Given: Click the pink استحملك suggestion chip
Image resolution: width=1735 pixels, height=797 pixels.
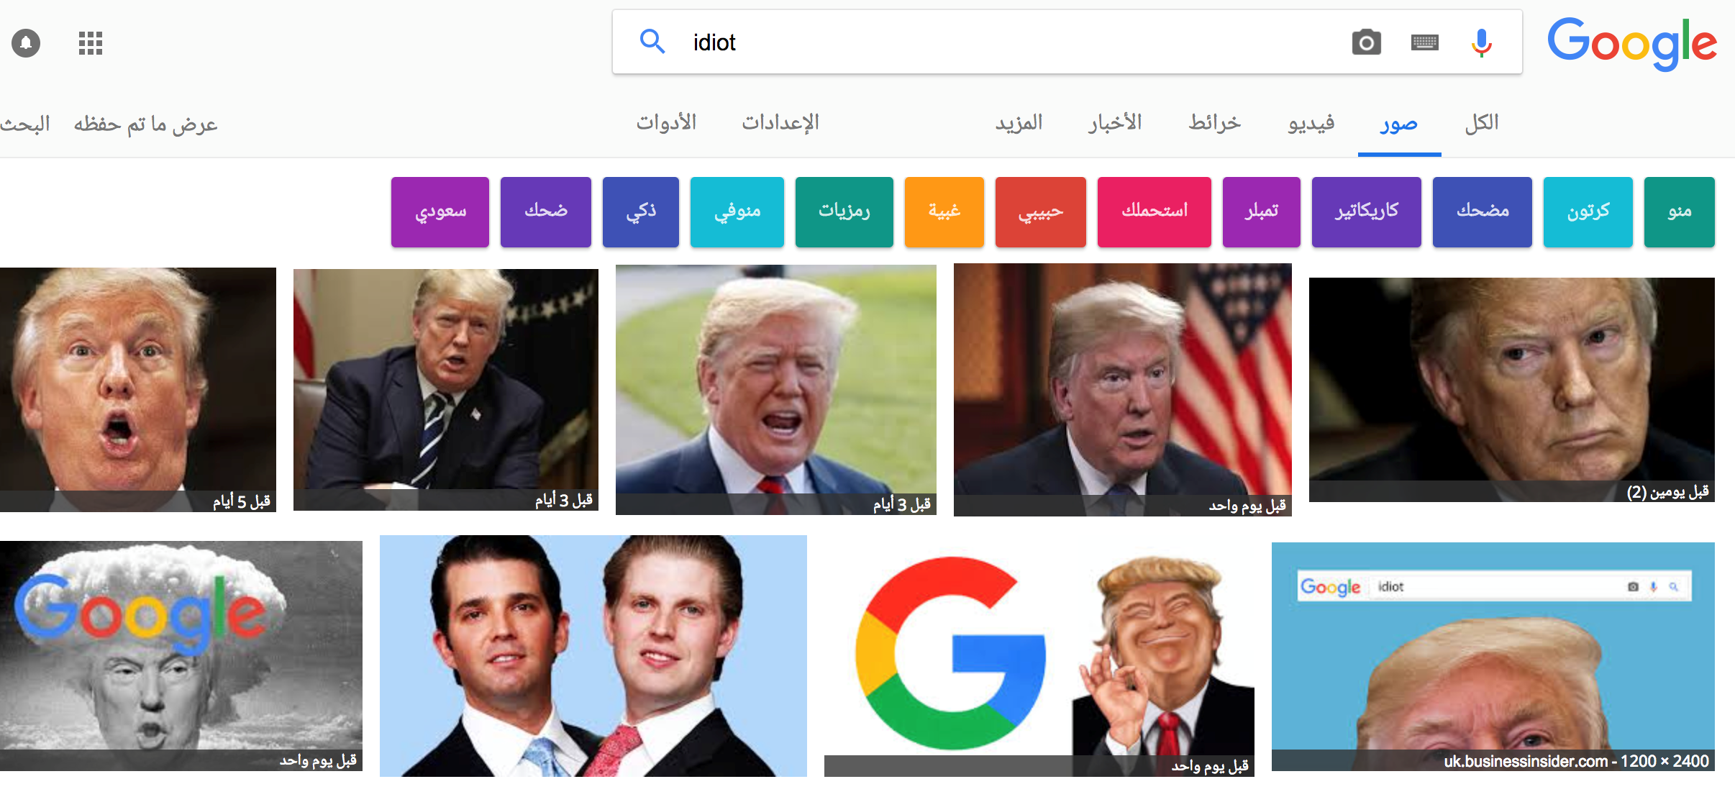Looking at the screenshot, I should 1154,211.
